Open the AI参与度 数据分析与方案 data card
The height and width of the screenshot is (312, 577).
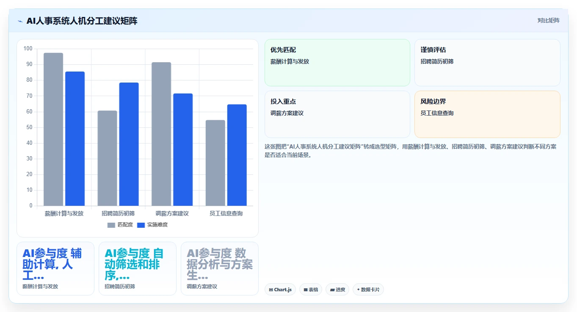(220, 268)
